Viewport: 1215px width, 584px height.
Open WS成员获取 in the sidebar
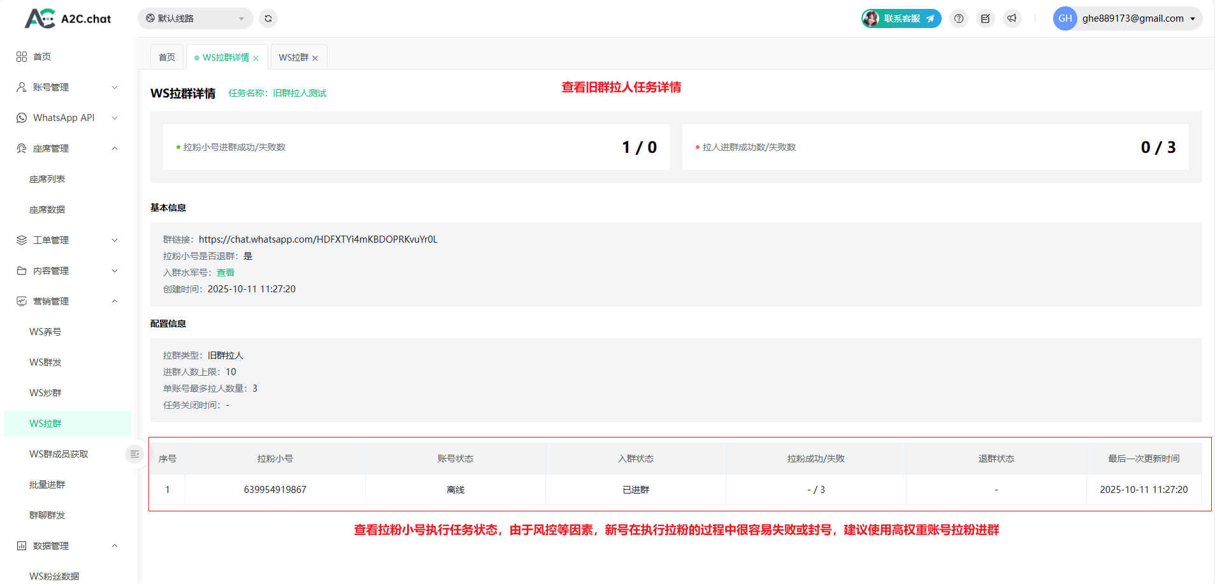click(x=59, y=454)
